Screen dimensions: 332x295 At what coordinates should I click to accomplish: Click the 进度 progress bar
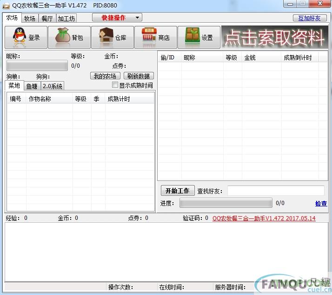[x=226, y=203]
